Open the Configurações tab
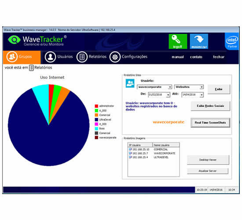The width and height of the screenshot is (242, 220). [135, 57]
